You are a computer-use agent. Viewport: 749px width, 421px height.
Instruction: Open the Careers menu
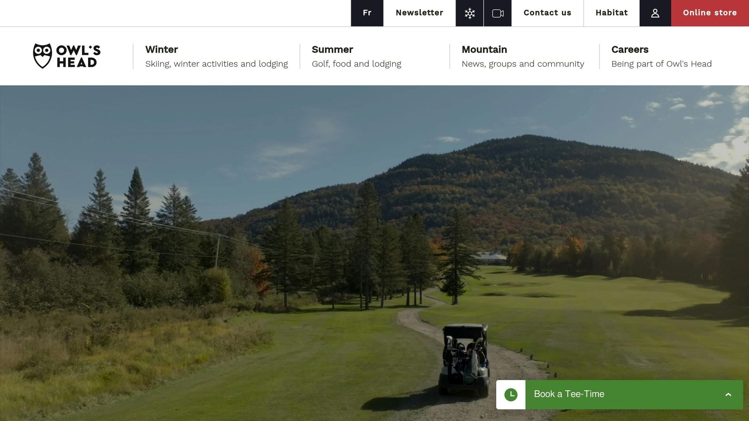coord(630,49)
